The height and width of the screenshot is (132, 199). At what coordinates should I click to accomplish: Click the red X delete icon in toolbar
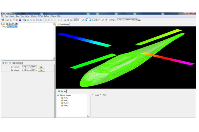click(17, 20)
